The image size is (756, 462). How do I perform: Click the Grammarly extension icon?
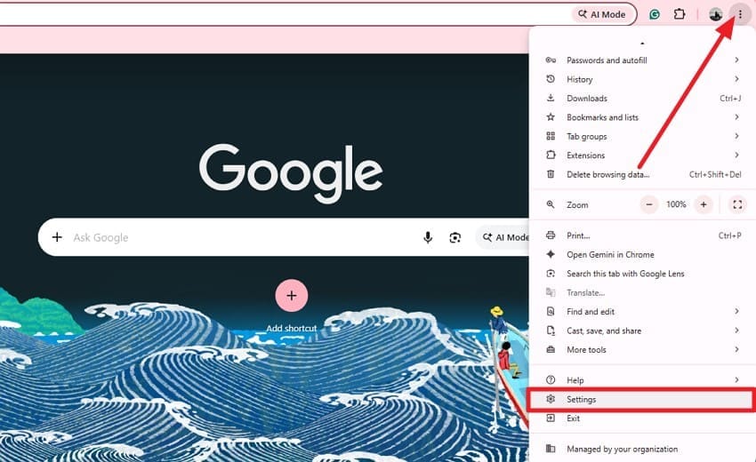coord(655,14)
